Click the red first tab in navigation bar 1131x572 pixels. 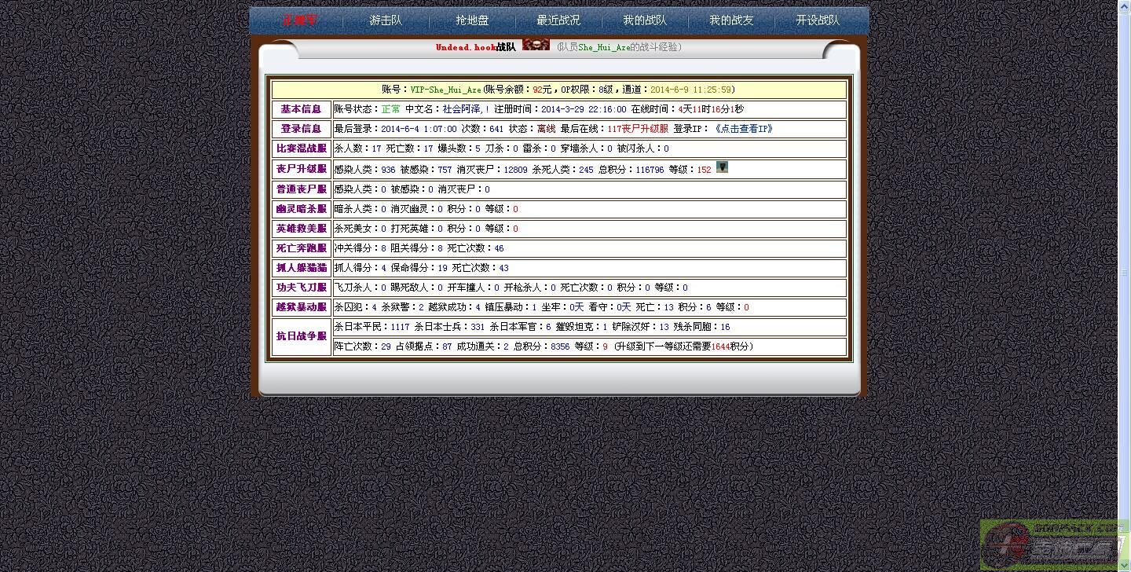click(x=299, y=20)
